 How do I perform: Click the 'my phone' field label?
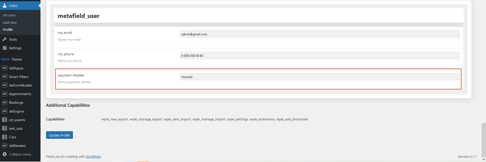pyautogui.click(x=66, y=54)
